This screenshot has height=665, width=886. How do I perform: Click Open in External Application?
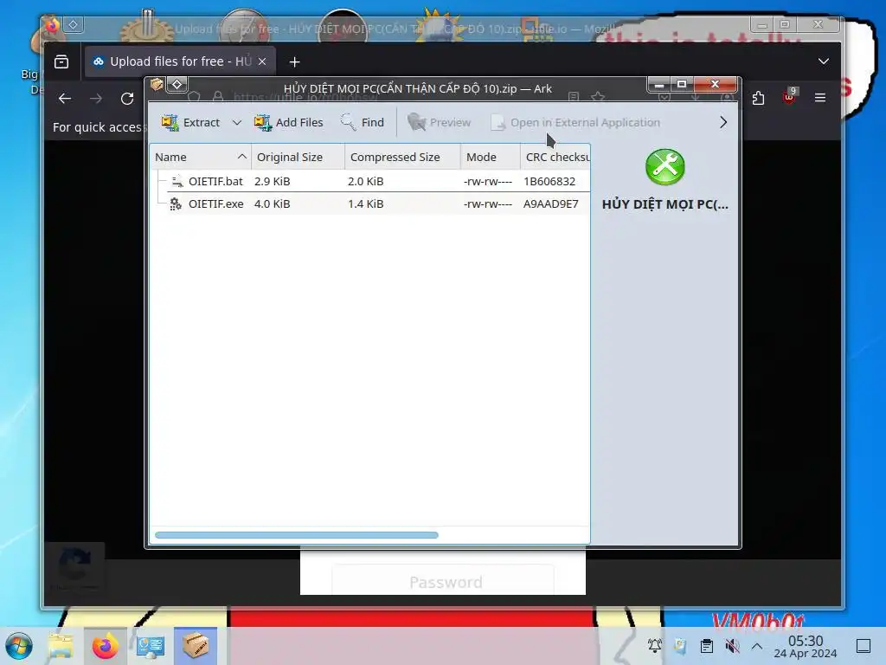pyautogui.click(x=575, y=122)
